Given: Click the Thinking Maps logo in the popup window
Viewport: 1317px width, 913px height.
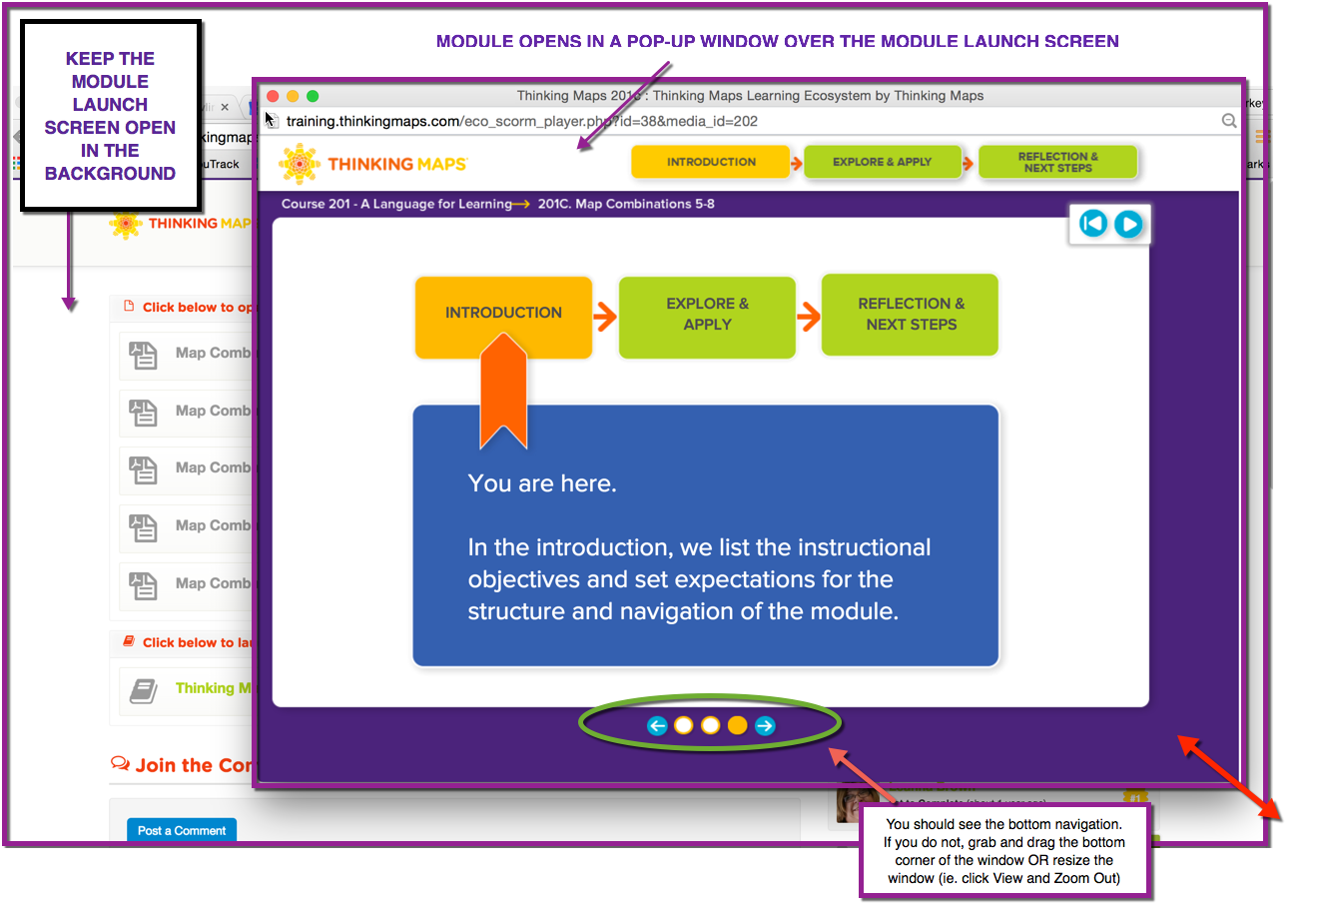Looking at the screenshot, I should (x=372, y=164).
